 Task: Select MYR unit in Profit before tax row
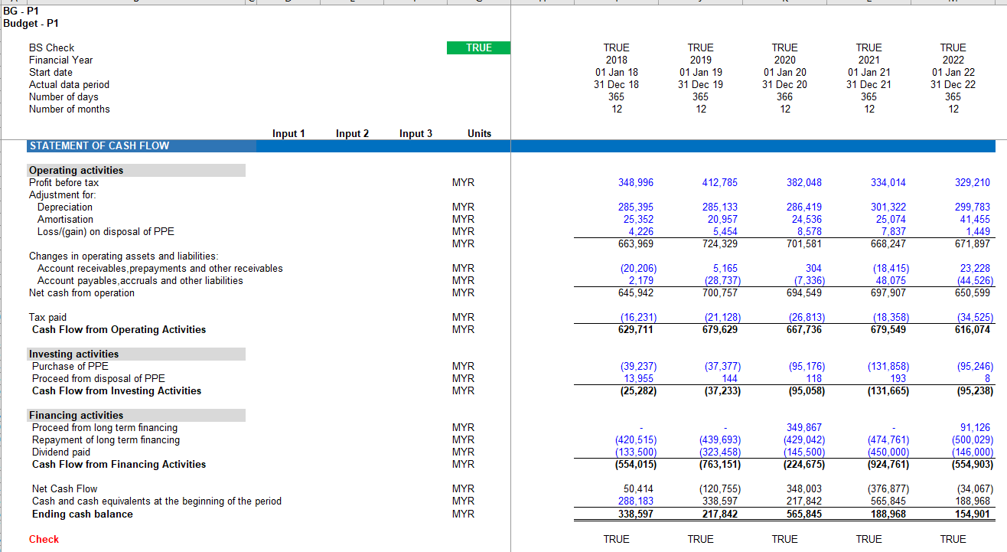point(463,182)
